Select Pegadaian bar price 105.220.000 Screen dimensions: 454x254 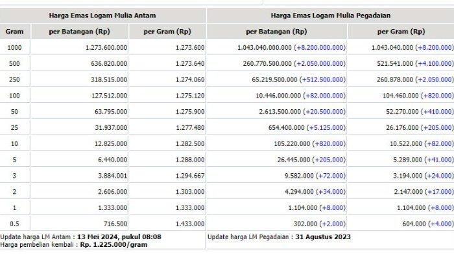(292, 143)
